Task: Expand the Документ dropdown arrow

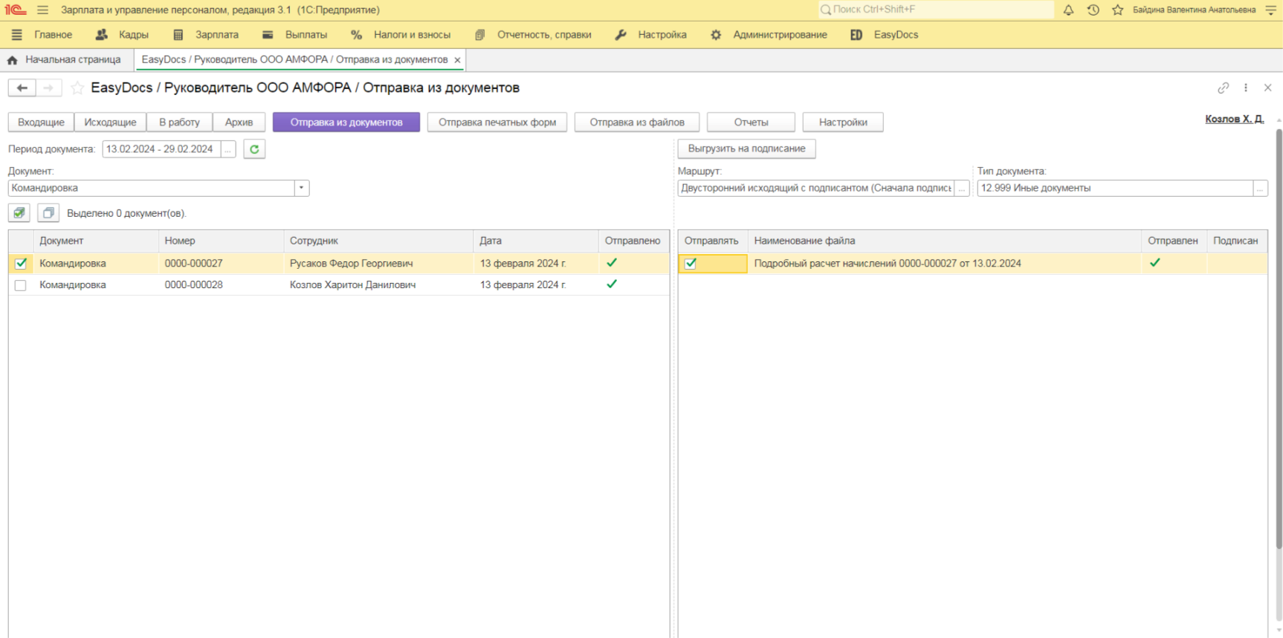Action: coord(301,188)
